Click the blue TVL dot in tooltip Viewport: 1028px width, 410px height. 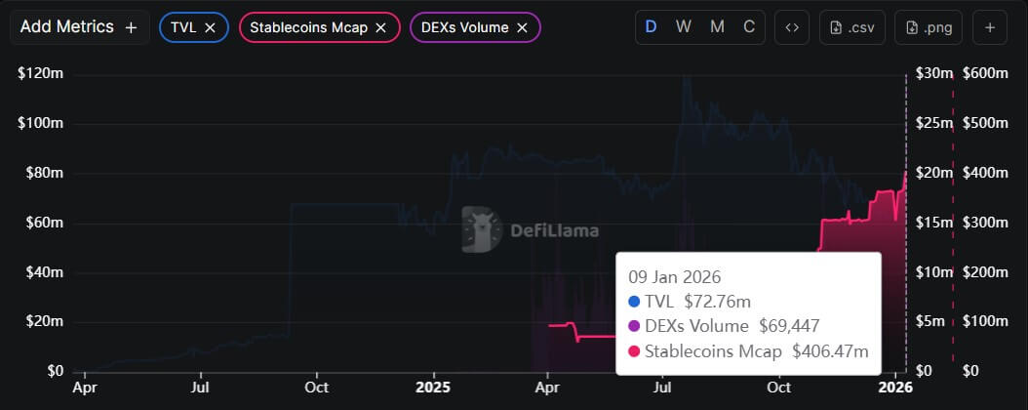(635, 301)
